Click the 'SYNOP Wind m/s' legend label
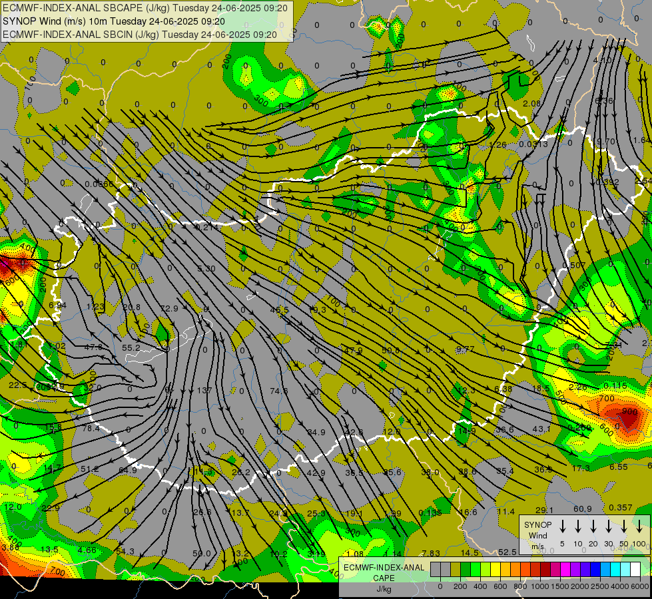The height and width of the screenshot is (599, 652). [x=537, y=535]
